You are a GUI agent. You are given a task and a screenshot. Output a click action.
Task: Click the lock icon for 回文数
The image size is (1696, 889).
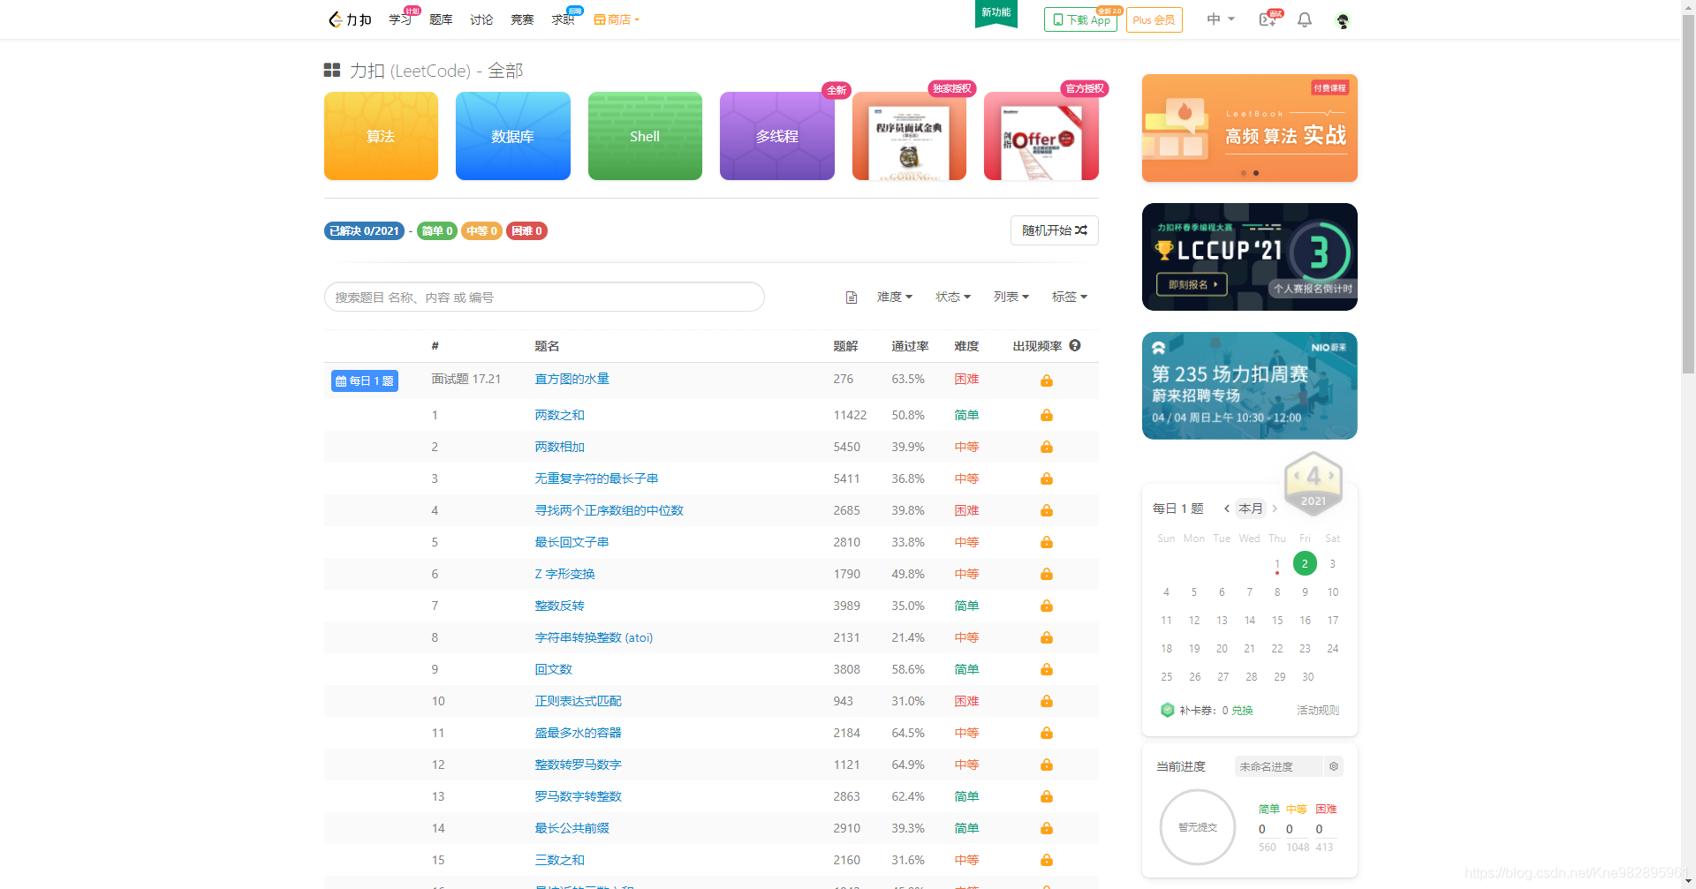(1047, 669)
